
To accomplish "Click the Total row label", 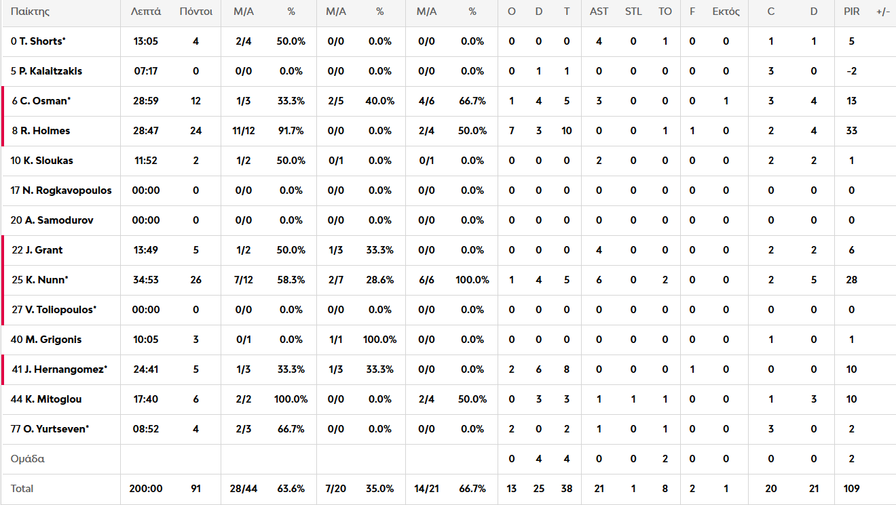I will click(x=22, y=489).
